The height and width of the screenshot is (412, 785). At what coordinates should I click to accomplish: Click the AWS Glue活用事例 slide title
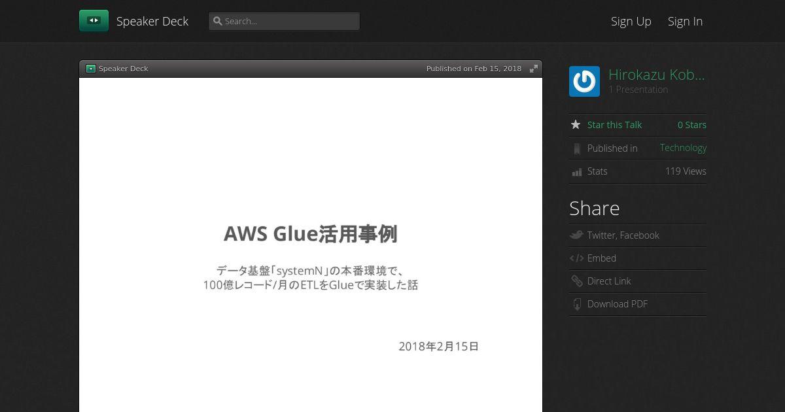pos(310,233)
